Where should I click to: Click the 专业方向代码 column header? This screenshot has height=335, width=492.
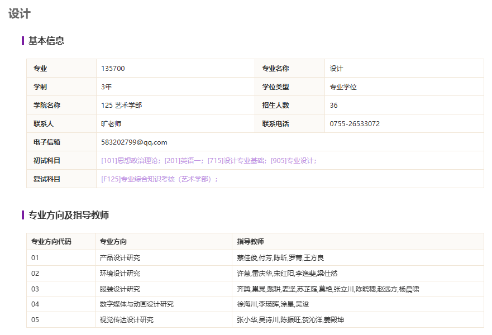click(51, 242)
